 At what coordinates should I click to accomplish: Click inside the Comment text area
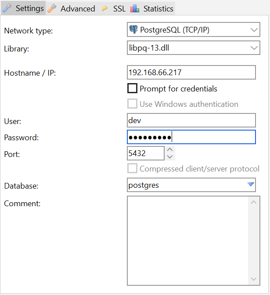click(x=187, y=240)
